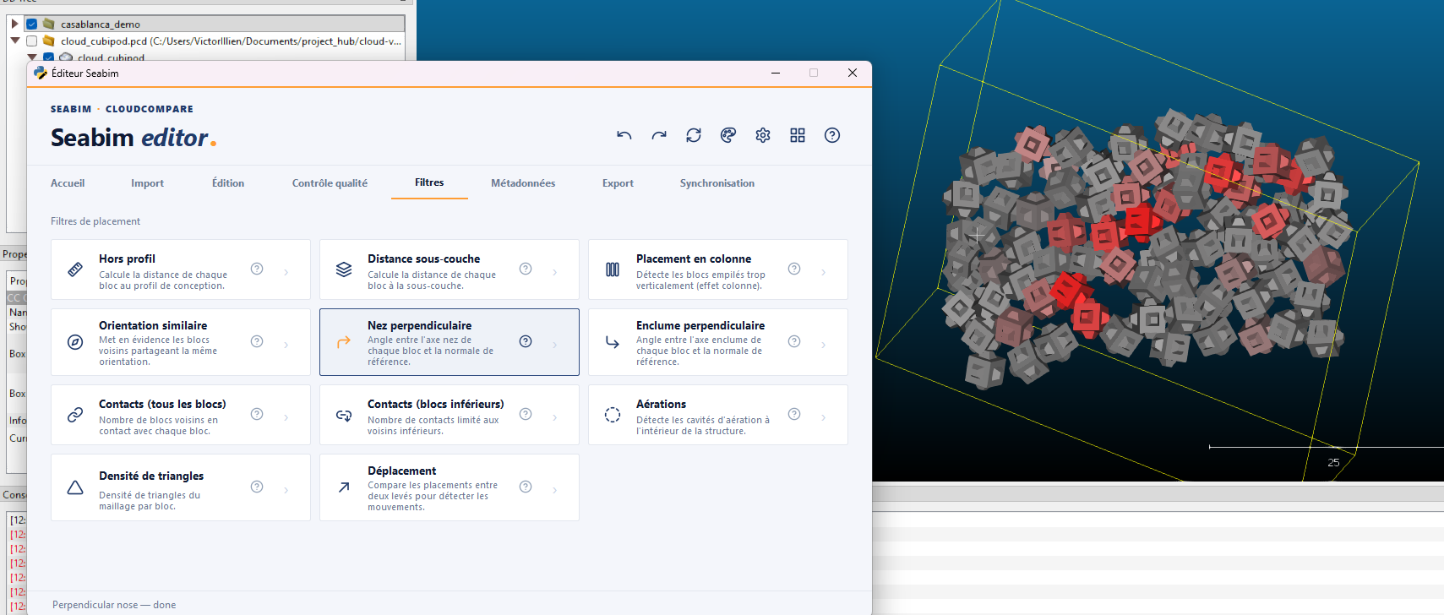This screenshot has width=1444, height=615.
Task: Open Hors profil filter via its chevron
Action: point(286,272)
